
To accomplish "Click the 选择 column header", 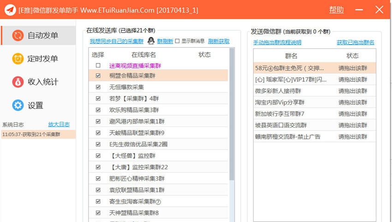I will coord(98,55).
